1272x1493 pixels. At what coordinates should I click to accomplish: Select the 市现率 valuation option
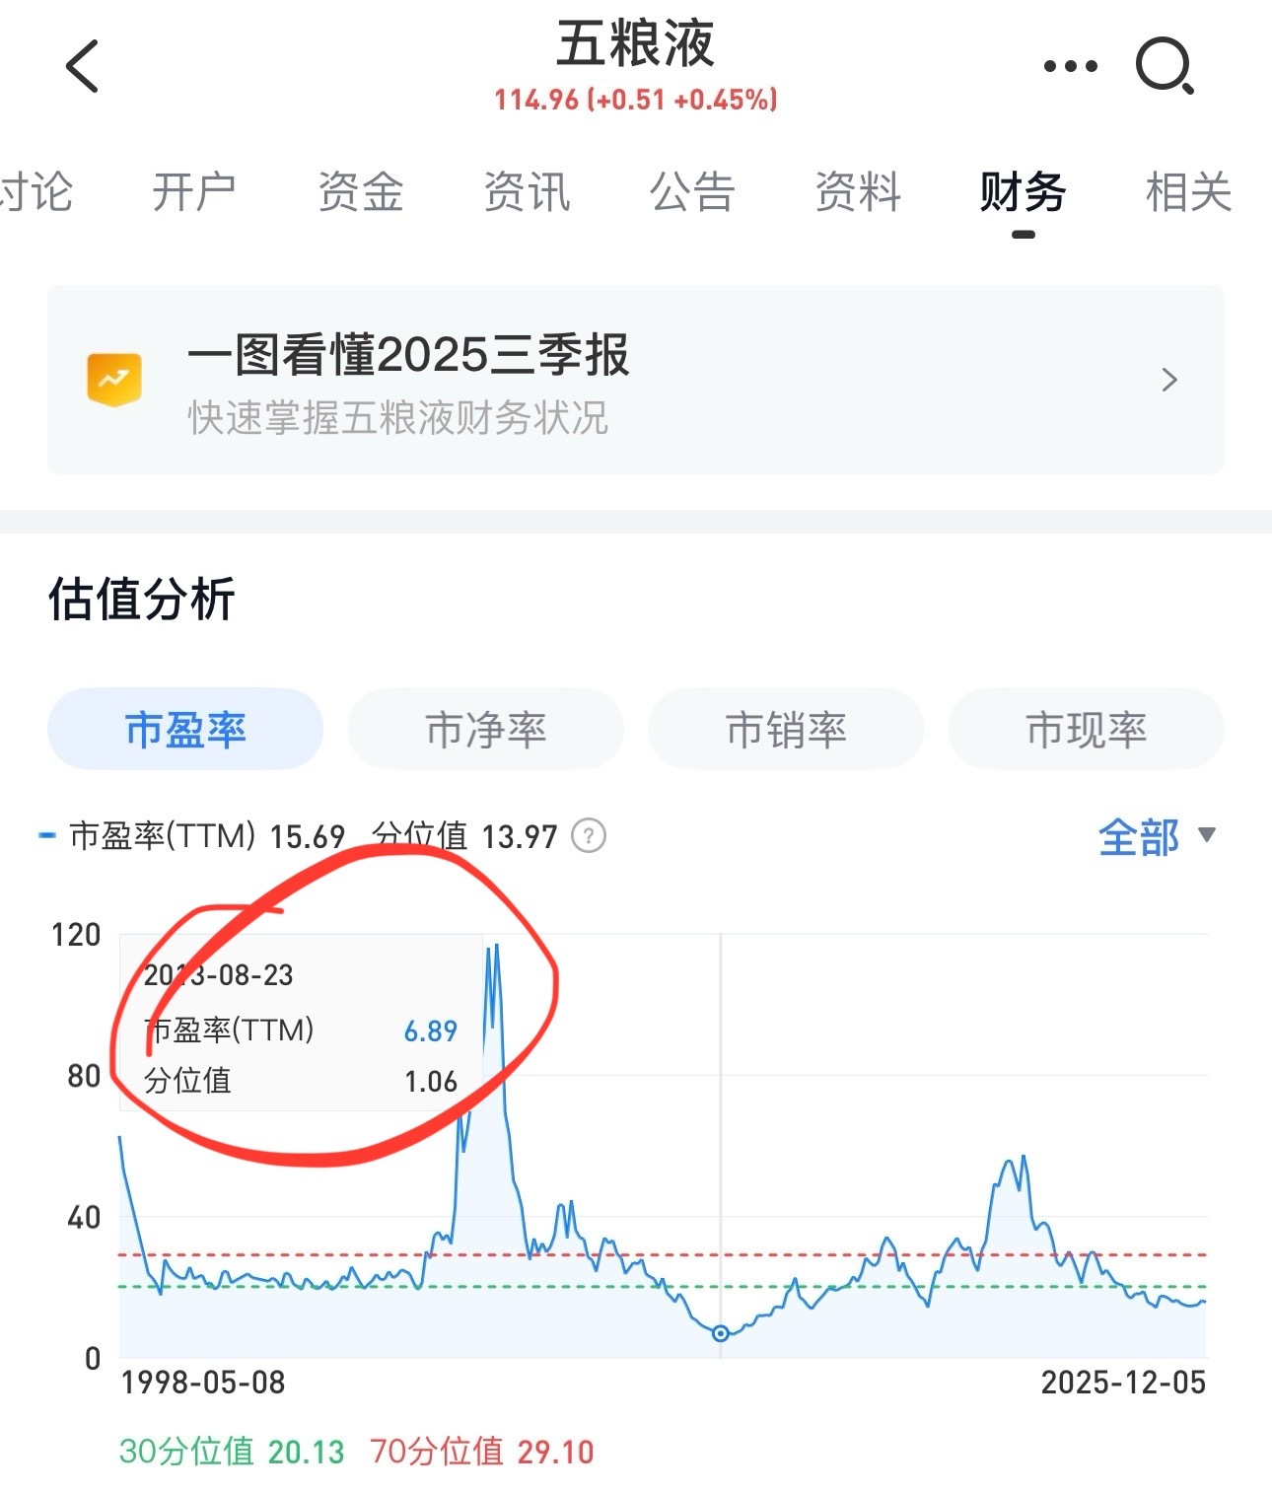[1087, 729]
